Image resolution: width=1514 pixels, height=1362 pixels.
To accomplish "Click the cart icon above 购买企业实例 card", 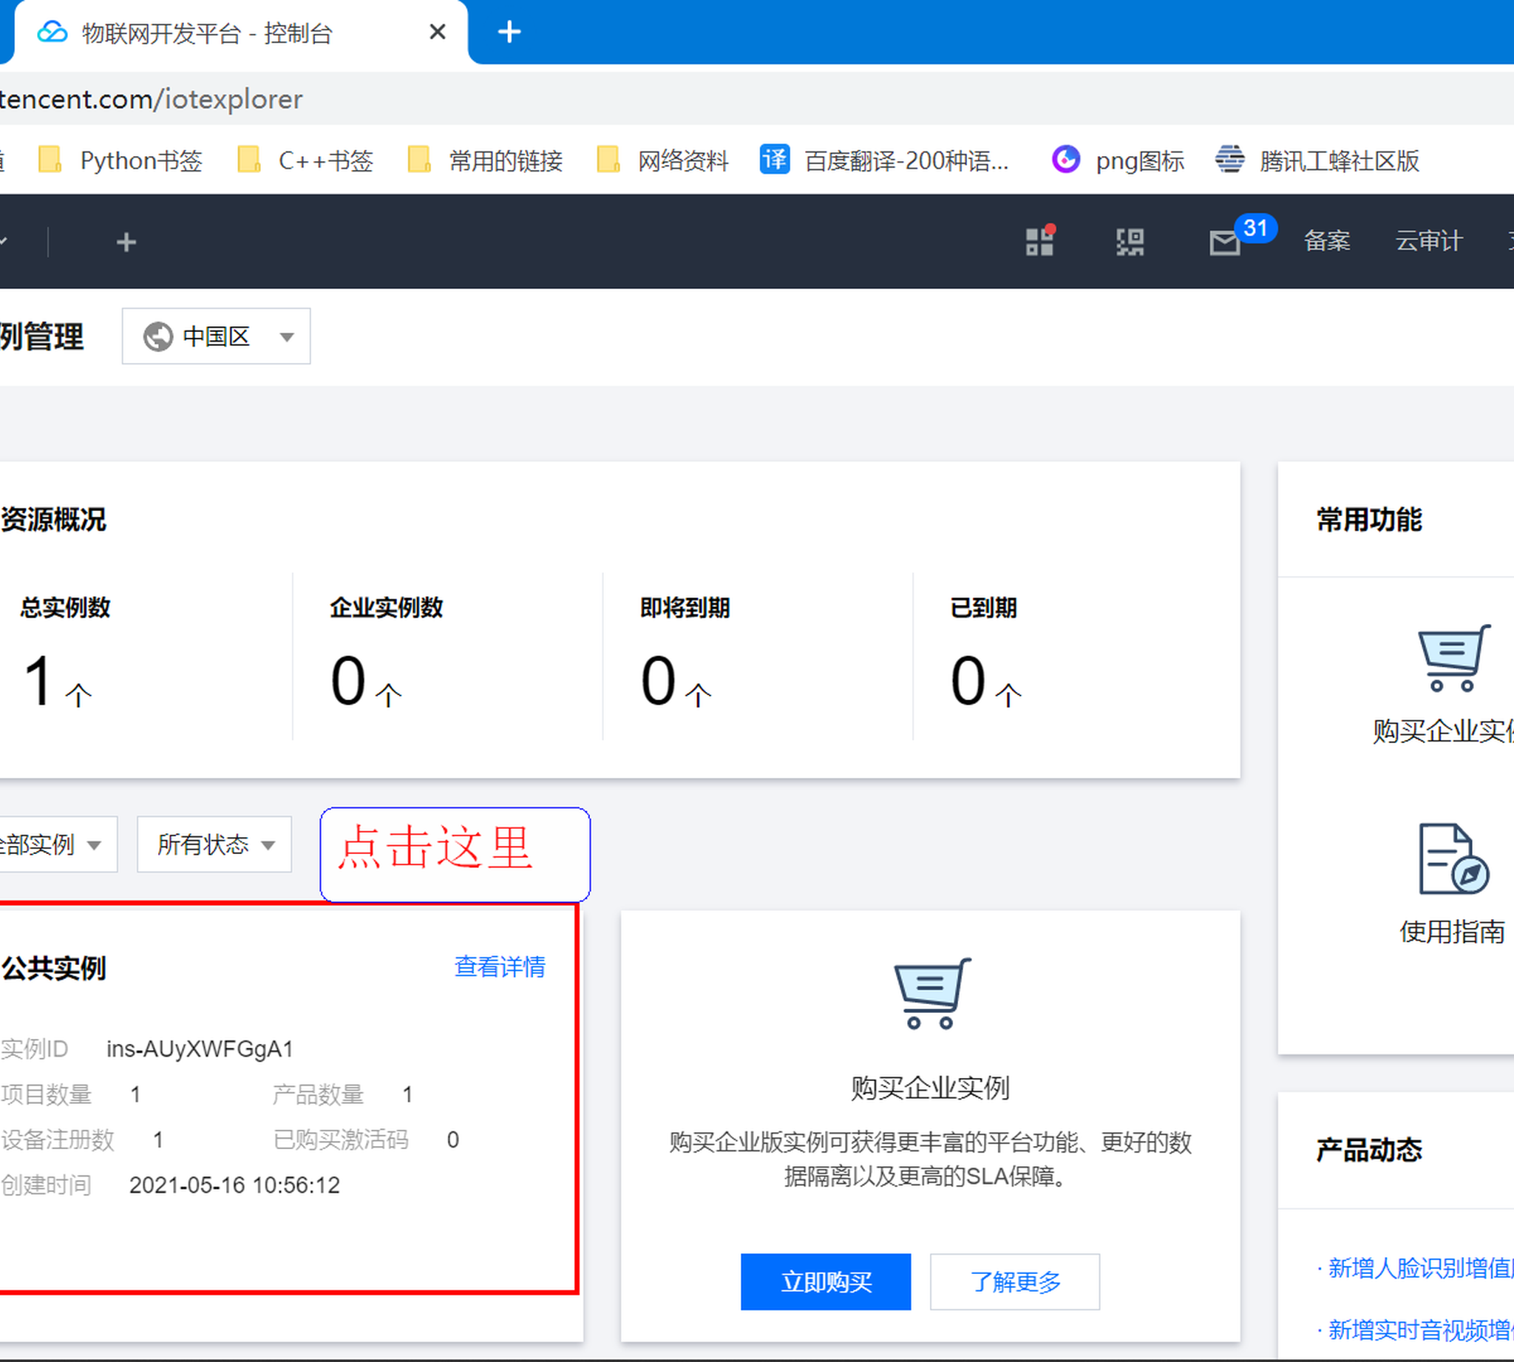I will [x=932, y=992].
